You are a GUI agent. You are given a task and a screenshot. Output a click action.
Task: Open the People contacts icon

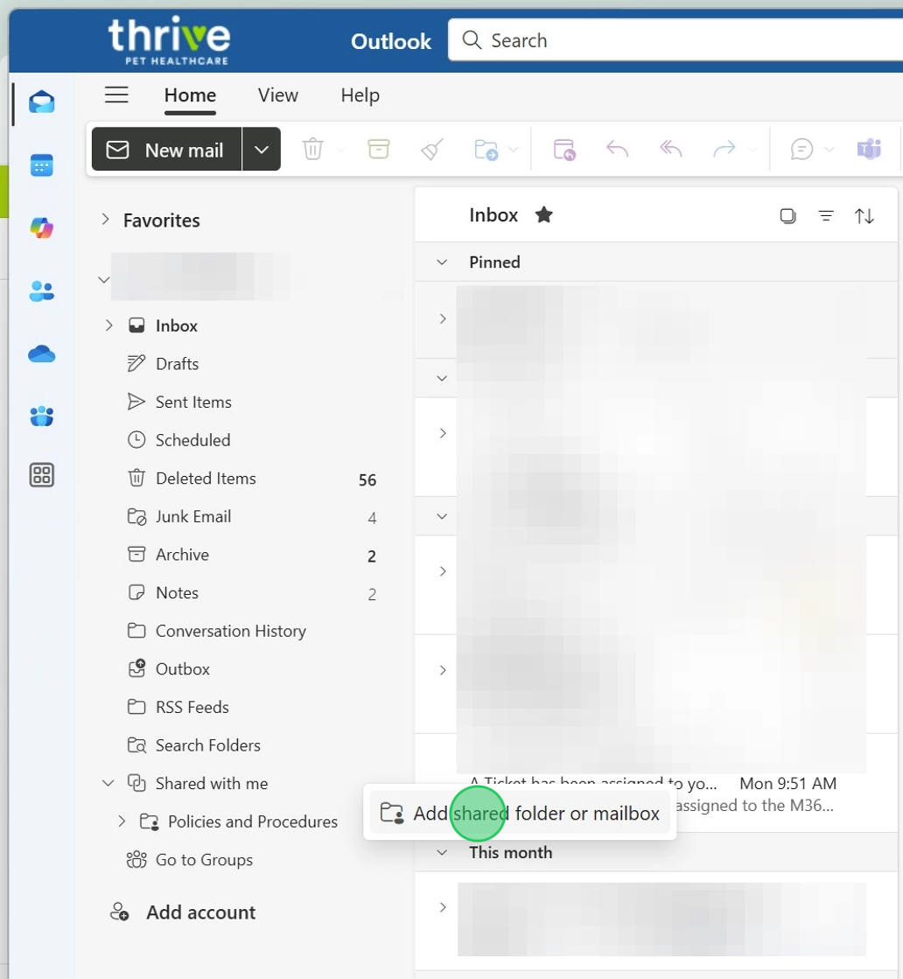tap(41, 291)
